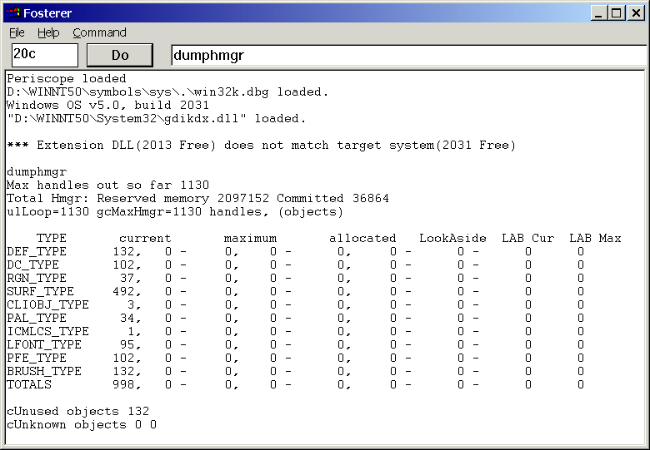650x450 pixels.
Task: Select 'Windows OS v5.0, build 2031' line
Action: click(107, 105)
